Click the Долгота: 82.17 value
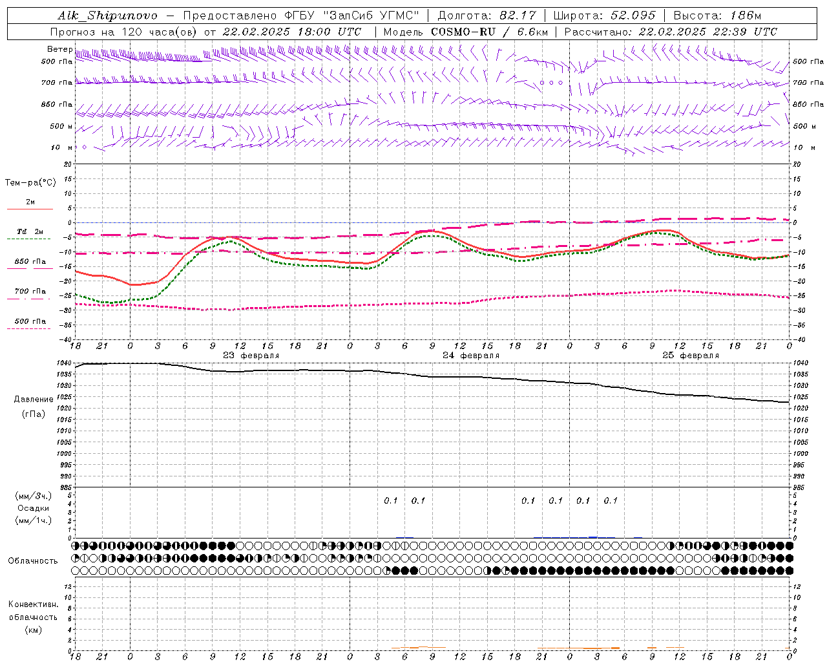 (487, 16)
